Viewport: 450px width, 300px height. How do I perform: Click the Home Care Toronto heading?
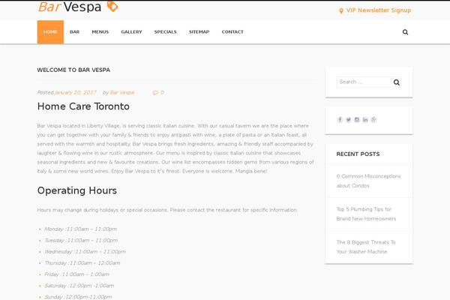(83, 106)
